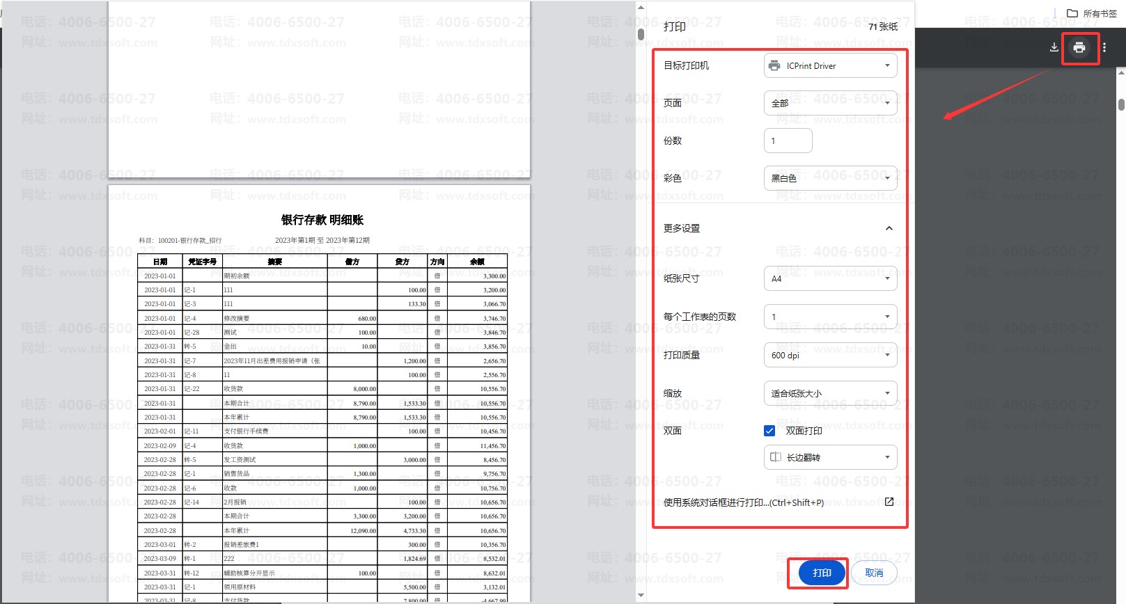This screenshot has width=1126, height=604.
Task: Open the 缩放 dropdown
Action: (x=830, y=393)
